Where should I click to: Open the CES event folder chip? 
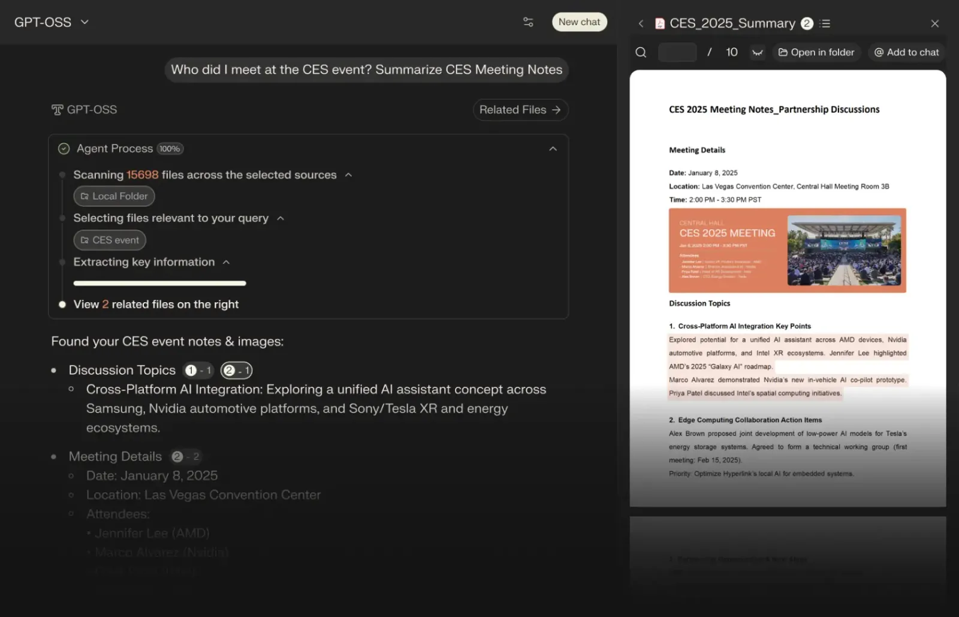point(110,240)
